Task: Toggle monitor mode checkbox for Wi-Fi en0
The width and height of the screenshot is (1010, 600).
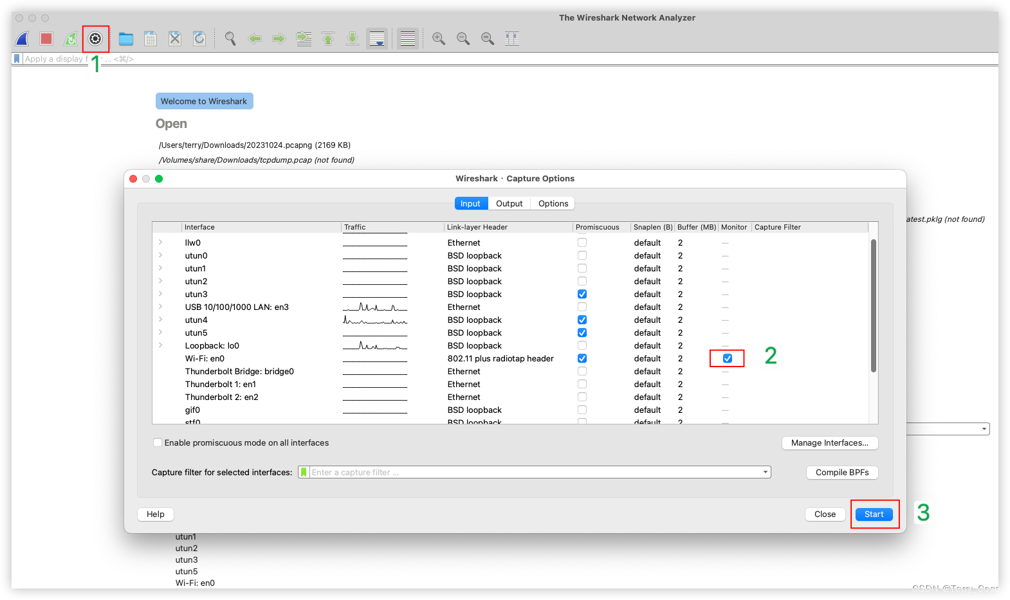Action: pyautogui.click(x=728, y=358)
